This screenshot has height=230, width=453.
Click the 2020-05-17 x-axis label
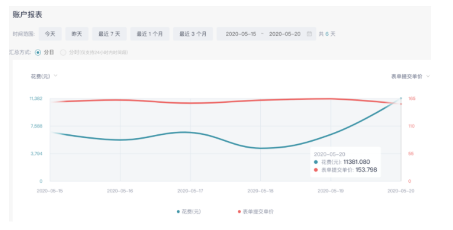point(190,191)
